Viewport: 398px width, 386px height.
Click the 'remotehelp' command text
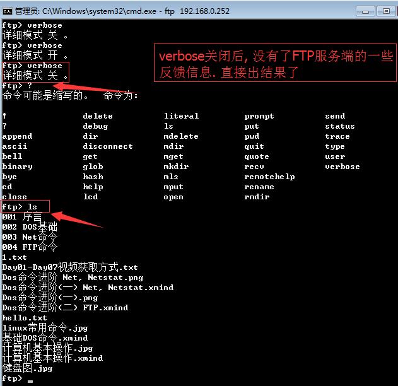[x=269, y=177]
